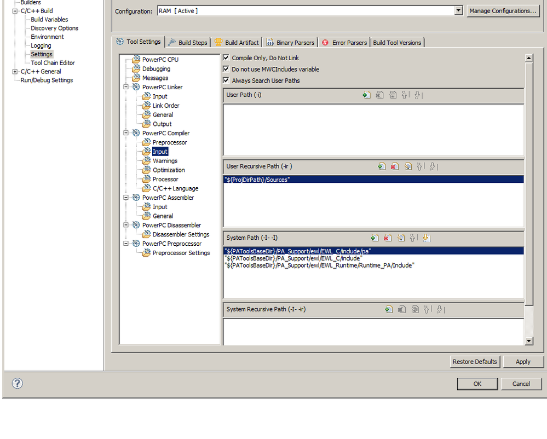The height and width of the screenshot is (439, 547).
Task: Select C/C++ Language under PowerPC Compiler
Action: [x=175, y=188]
